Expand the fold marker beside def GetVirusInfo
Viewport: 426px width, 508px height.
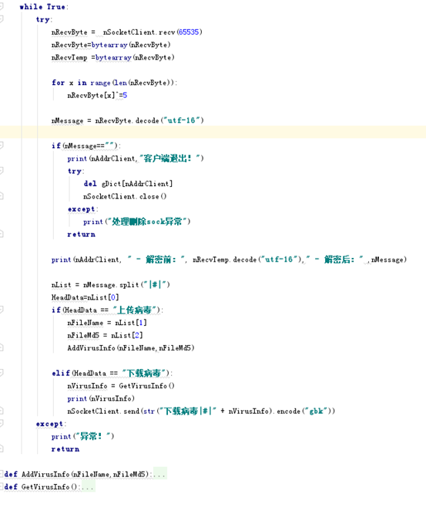pos(2,486)
